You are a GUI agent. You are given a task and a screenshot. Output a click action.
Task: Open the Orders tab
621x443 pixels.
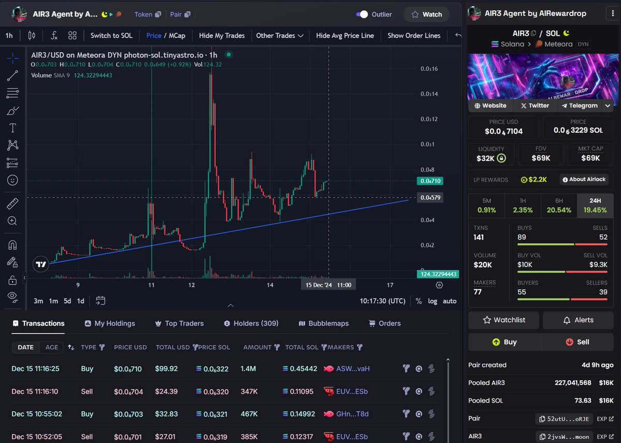tap(385, 323)
